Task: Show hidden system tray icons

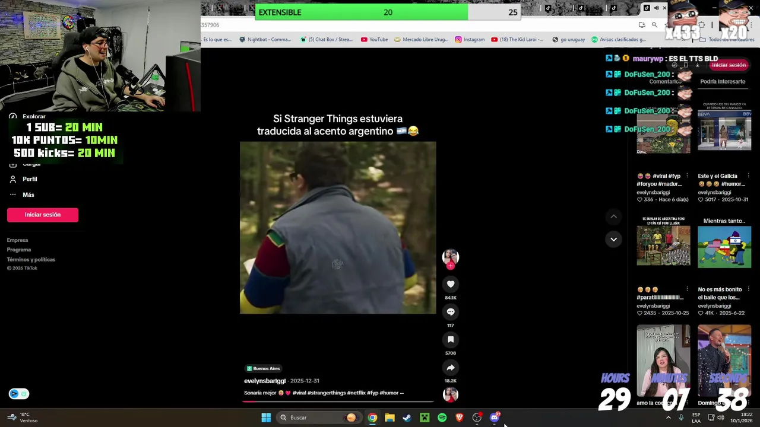Action: coord(668,418)
